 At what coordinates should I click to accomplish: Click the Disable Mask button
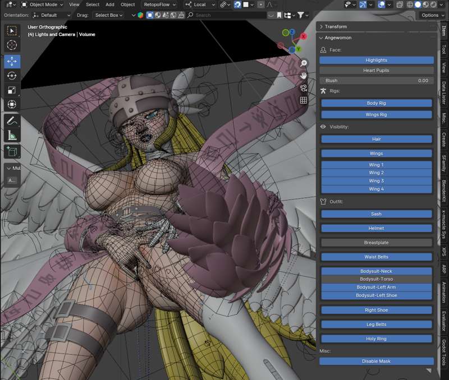point(376,362)
